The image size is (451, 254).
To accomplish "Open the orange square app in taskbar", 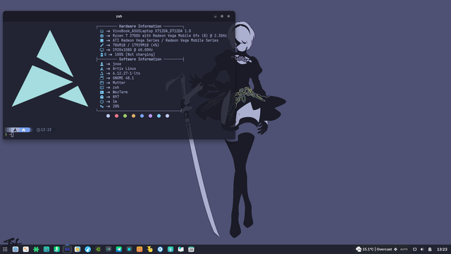I will click(x=140, y=249).
